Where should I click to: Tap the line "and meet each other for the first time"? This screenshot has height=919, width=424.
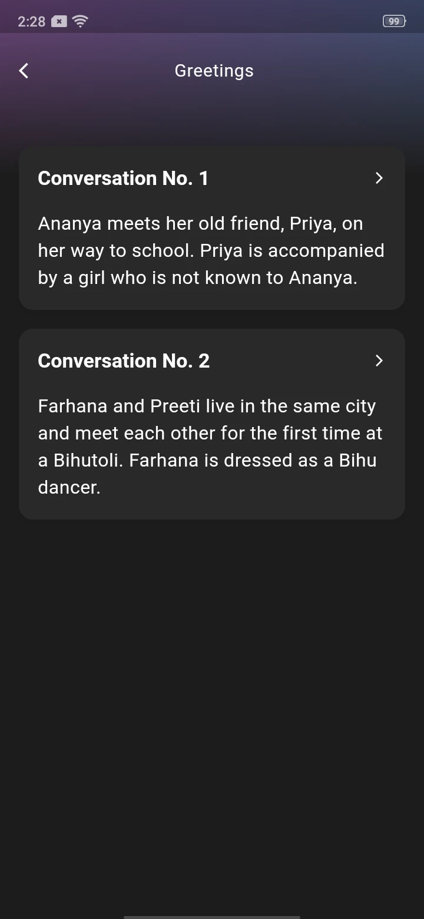210,434
